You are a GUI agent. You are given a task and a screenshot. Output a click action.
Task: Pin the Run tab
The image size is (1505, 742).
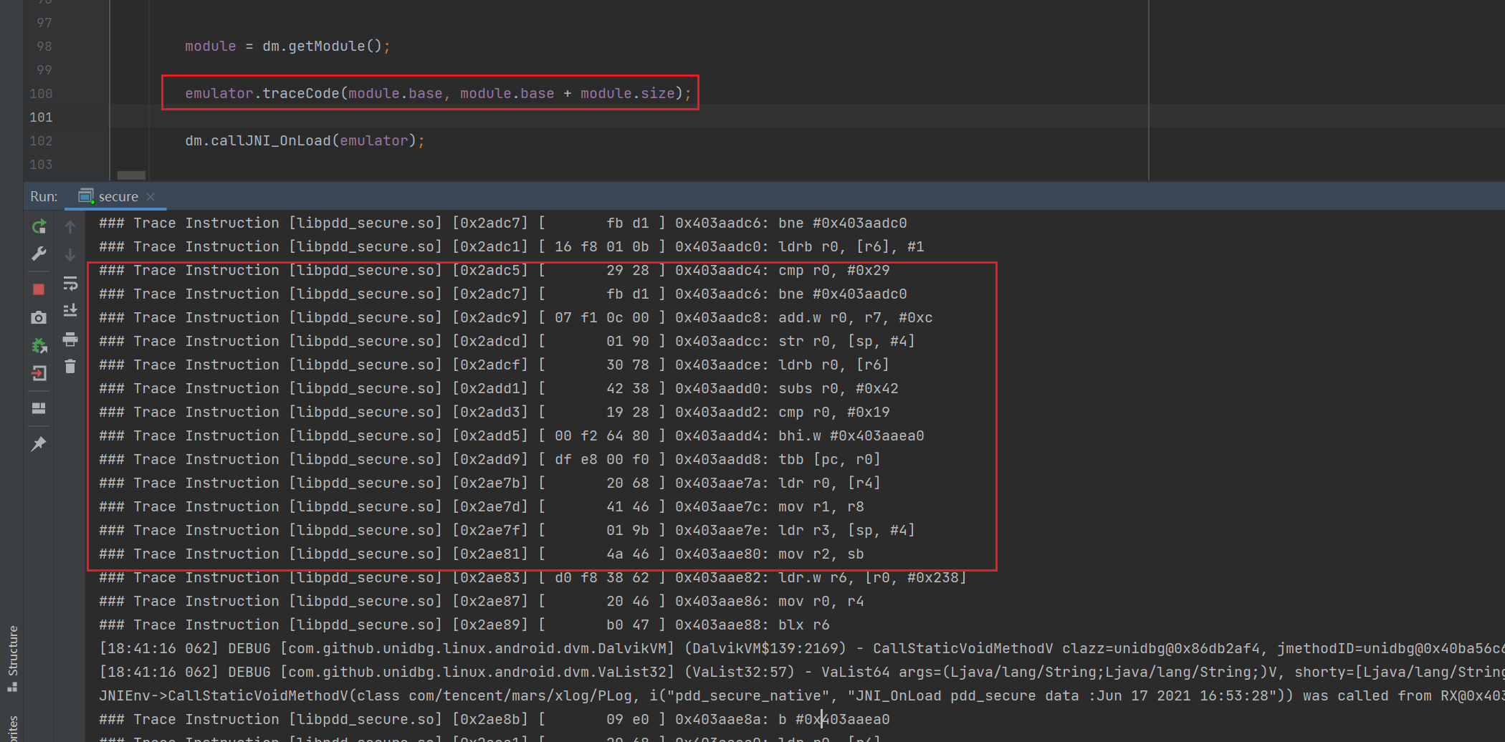click(x=39, y=444)
